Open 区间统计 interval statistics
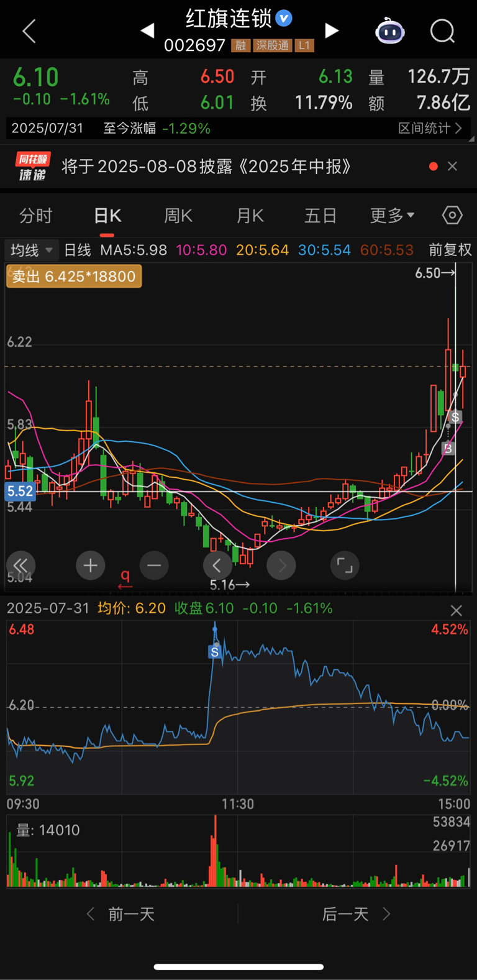 pos(430,128)
